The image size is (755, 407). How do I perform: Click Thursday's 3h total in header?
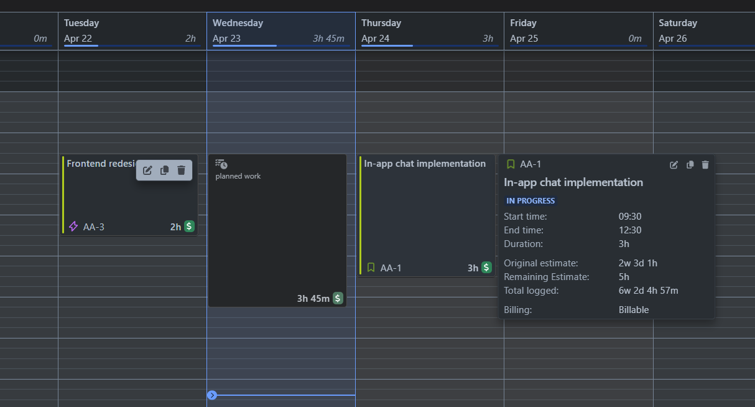point(488,39)
